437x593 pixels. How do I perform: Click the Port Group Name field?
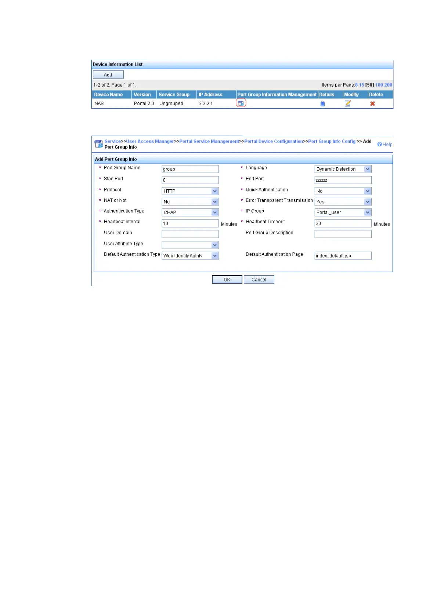[190, 169]
